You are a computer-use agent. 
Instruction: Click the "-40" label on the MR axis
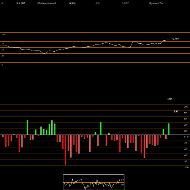coord(185,149)
